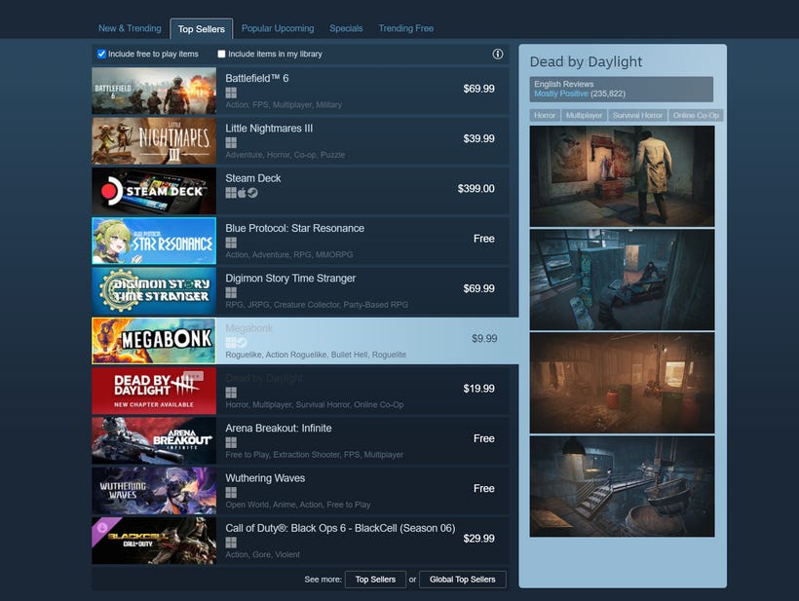Click the Survival Horror tag in preview panel
The image size is (799, 601).
point(637,115)
